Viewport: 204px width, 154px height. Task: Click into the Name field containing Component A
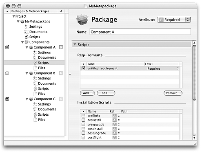pyautogui.click(x=140, y=32)
